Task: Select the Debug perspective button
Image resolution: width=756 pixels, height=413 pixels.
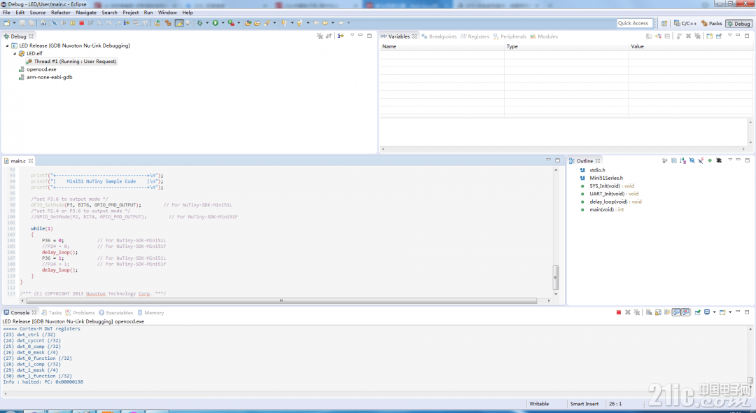Action: click(x=738, y=23)
